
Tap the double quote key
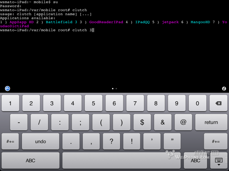[172, 141]
